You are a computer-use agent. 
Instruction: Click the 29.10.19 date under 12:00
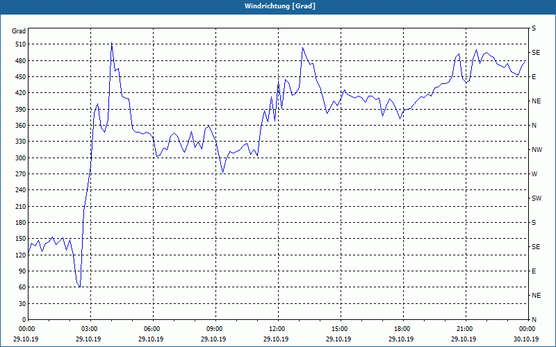pos(275,339)
